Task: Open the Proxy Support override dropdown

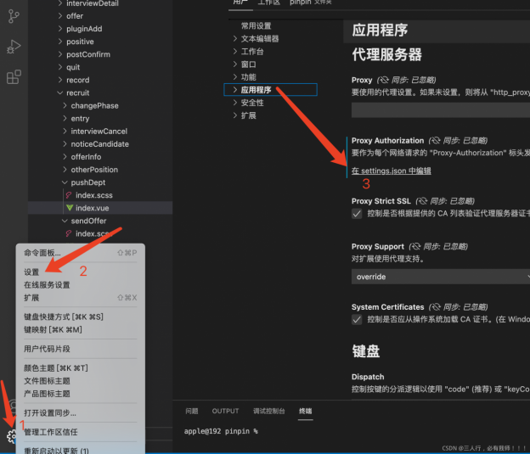Action: coord(440,277)
